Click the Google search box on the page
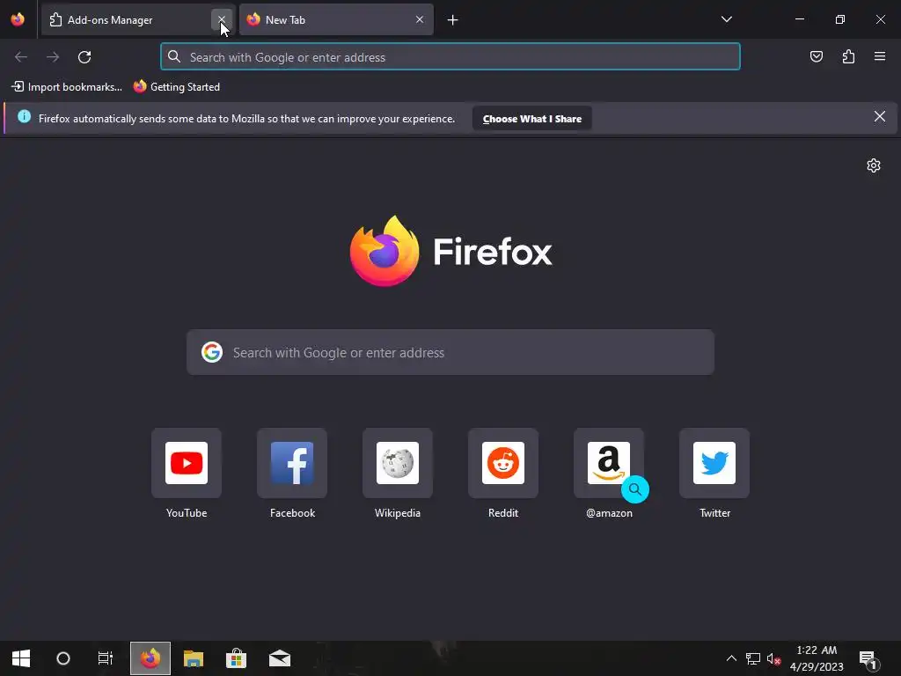Viewport: 901px width, 676px height. [x=450, y=352]
